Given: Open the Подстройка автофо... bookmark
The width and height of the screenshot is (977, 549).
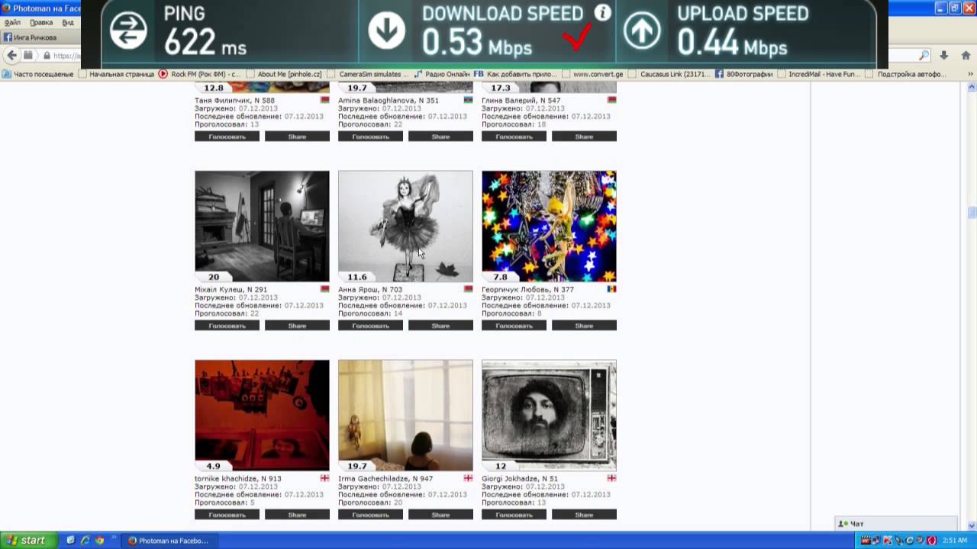Looking at the screenshot, I should pyautogui.click(x=904, y=74).
